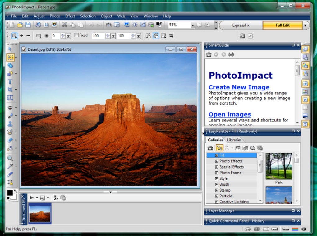Toggle the checkmark option in attribute toolbar
The image size is (317, 236).
(250, 36)
